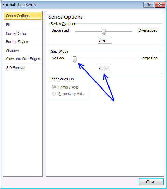The height and width of the screenshot is (189, 167).
Task: Click the Gap Width track near Large Gap
Action: 130,59
